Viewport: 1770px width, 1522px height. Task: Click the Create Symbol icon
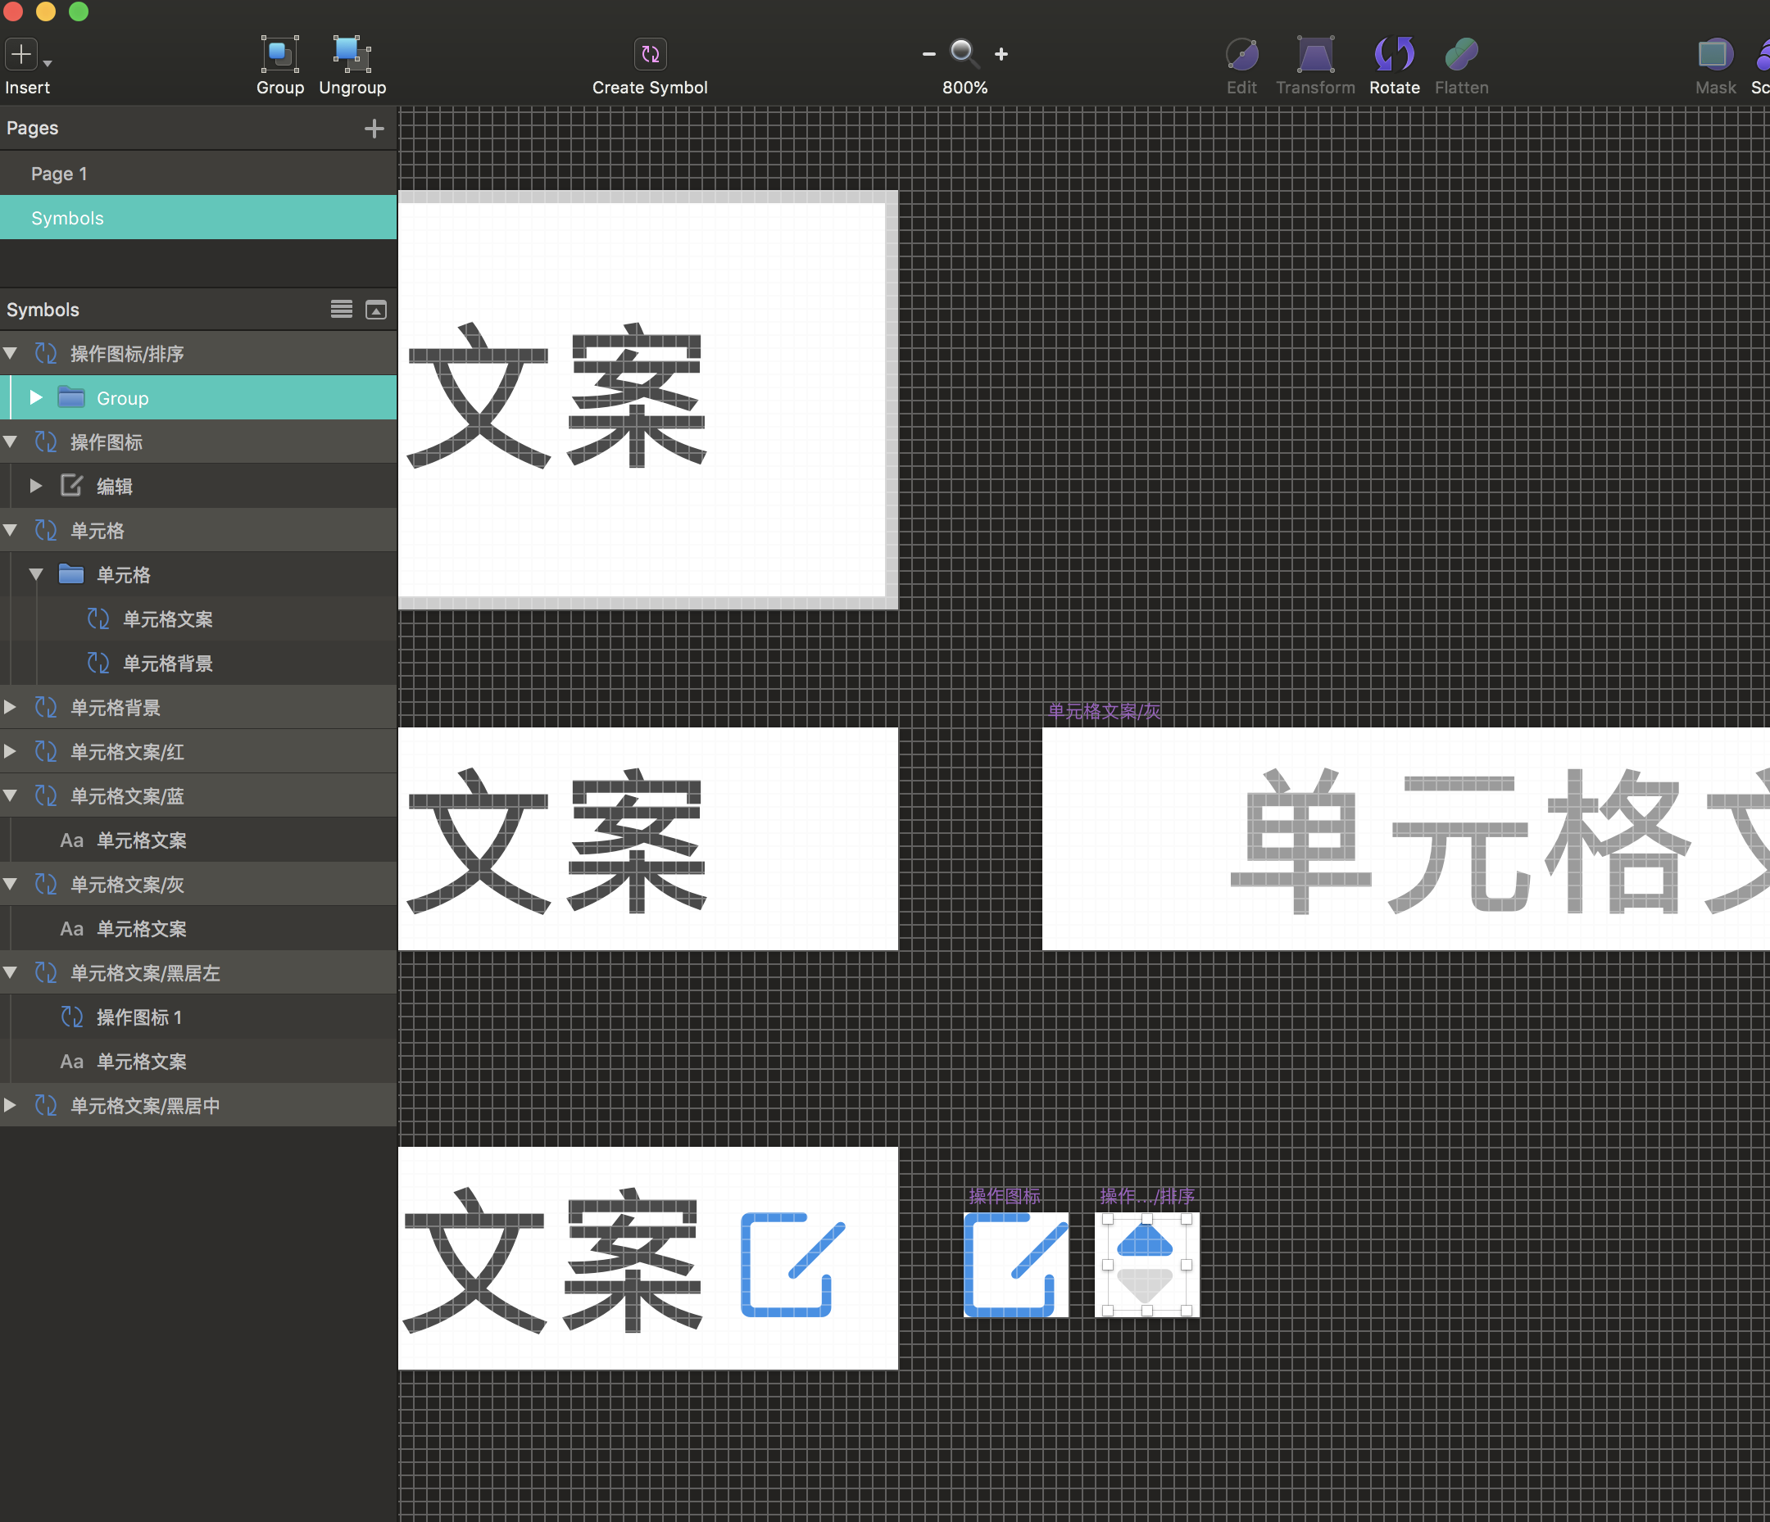[x=650, y=55]
